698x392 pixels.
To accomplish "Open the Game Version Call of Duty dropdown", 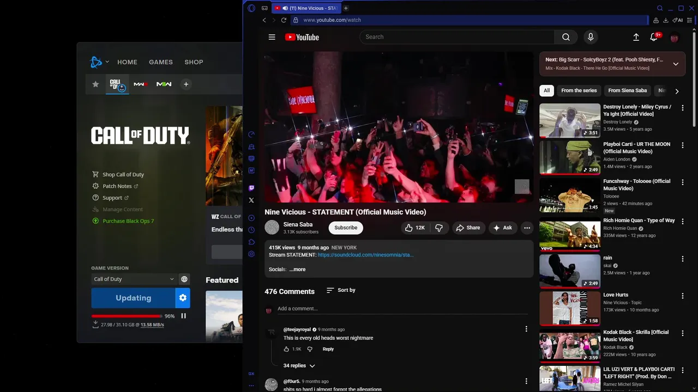I will (x=134, y=279).
